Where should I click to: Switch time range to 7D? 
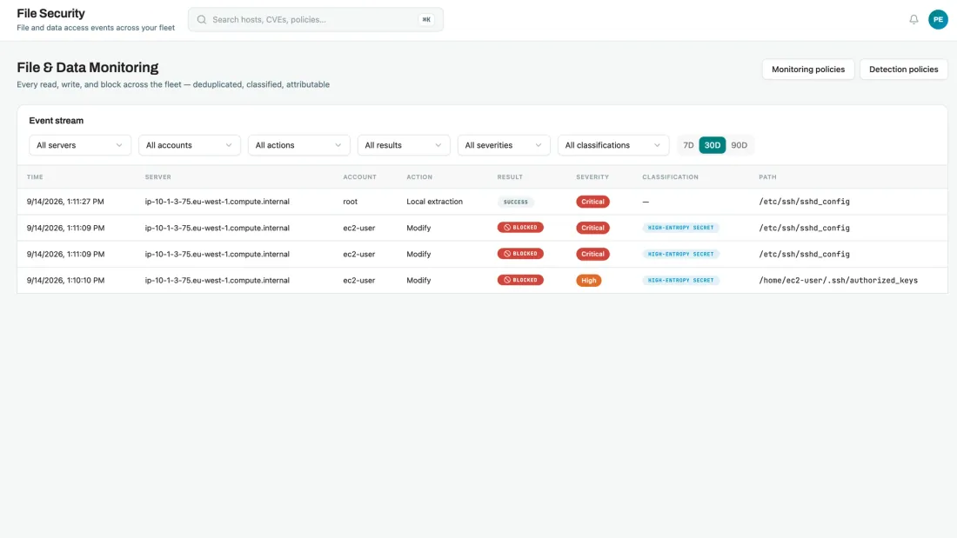pos(688,145)
